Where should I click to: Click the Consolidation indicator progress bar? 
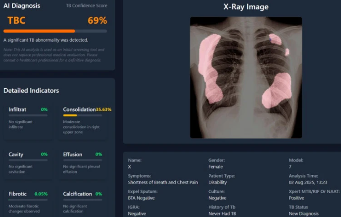[x=82, y=115]
